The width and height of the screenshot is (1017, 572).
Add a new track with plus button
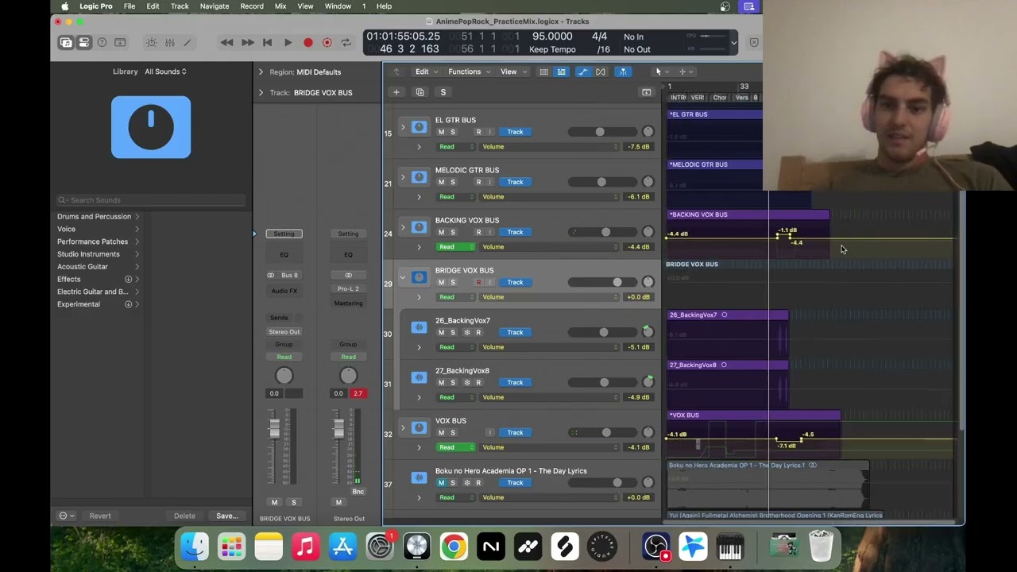point(396,92)
